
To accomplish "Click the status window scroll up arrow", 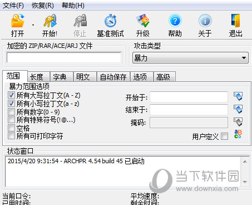I will click(x=245, y=162).
